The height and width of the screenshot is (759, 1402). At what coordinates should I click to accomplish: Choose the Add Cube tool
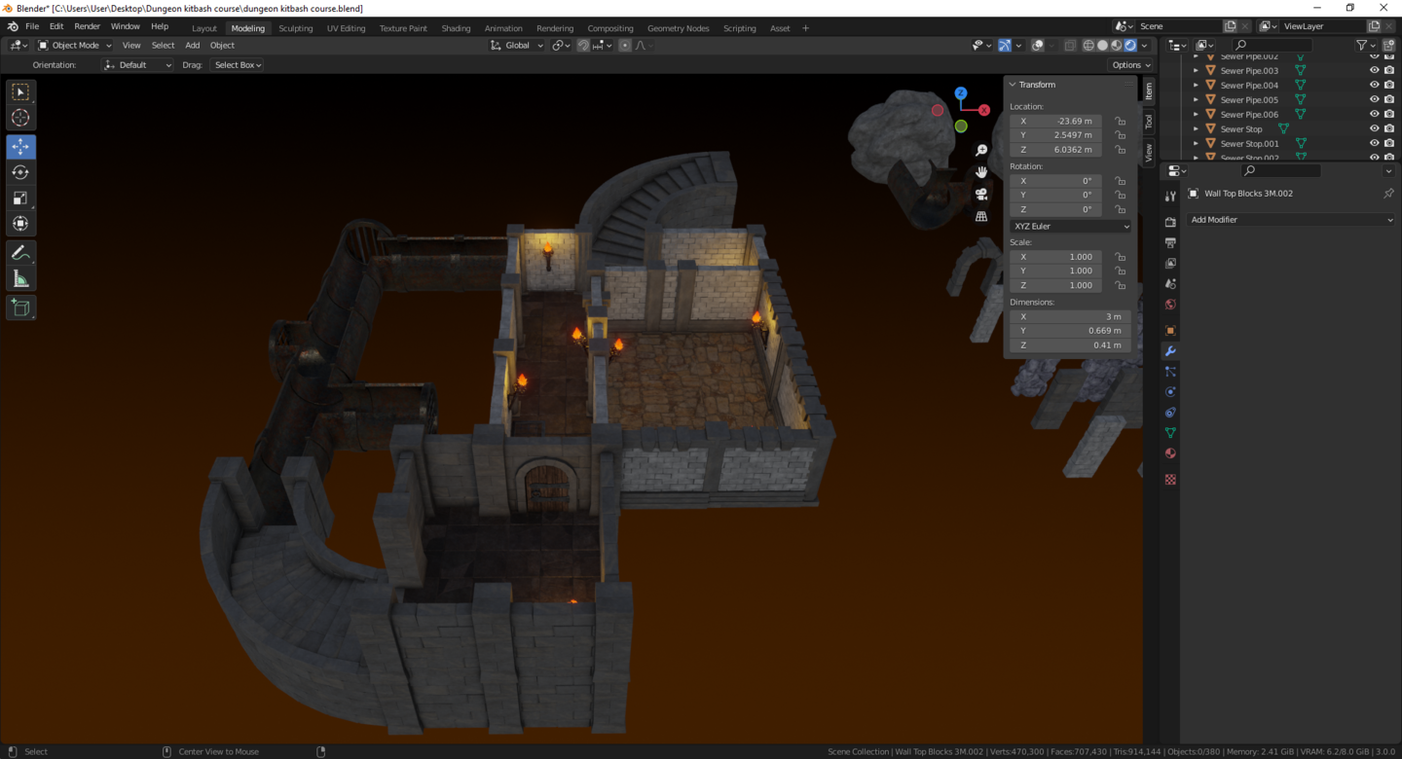pyautogui.click(x=20, y=308)
